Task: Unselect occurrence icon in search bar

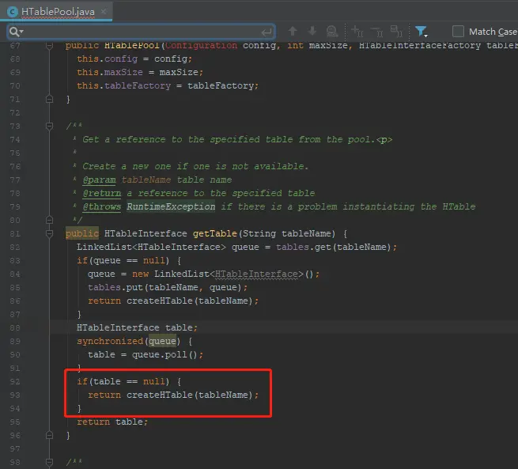Action: click(377, 32)
